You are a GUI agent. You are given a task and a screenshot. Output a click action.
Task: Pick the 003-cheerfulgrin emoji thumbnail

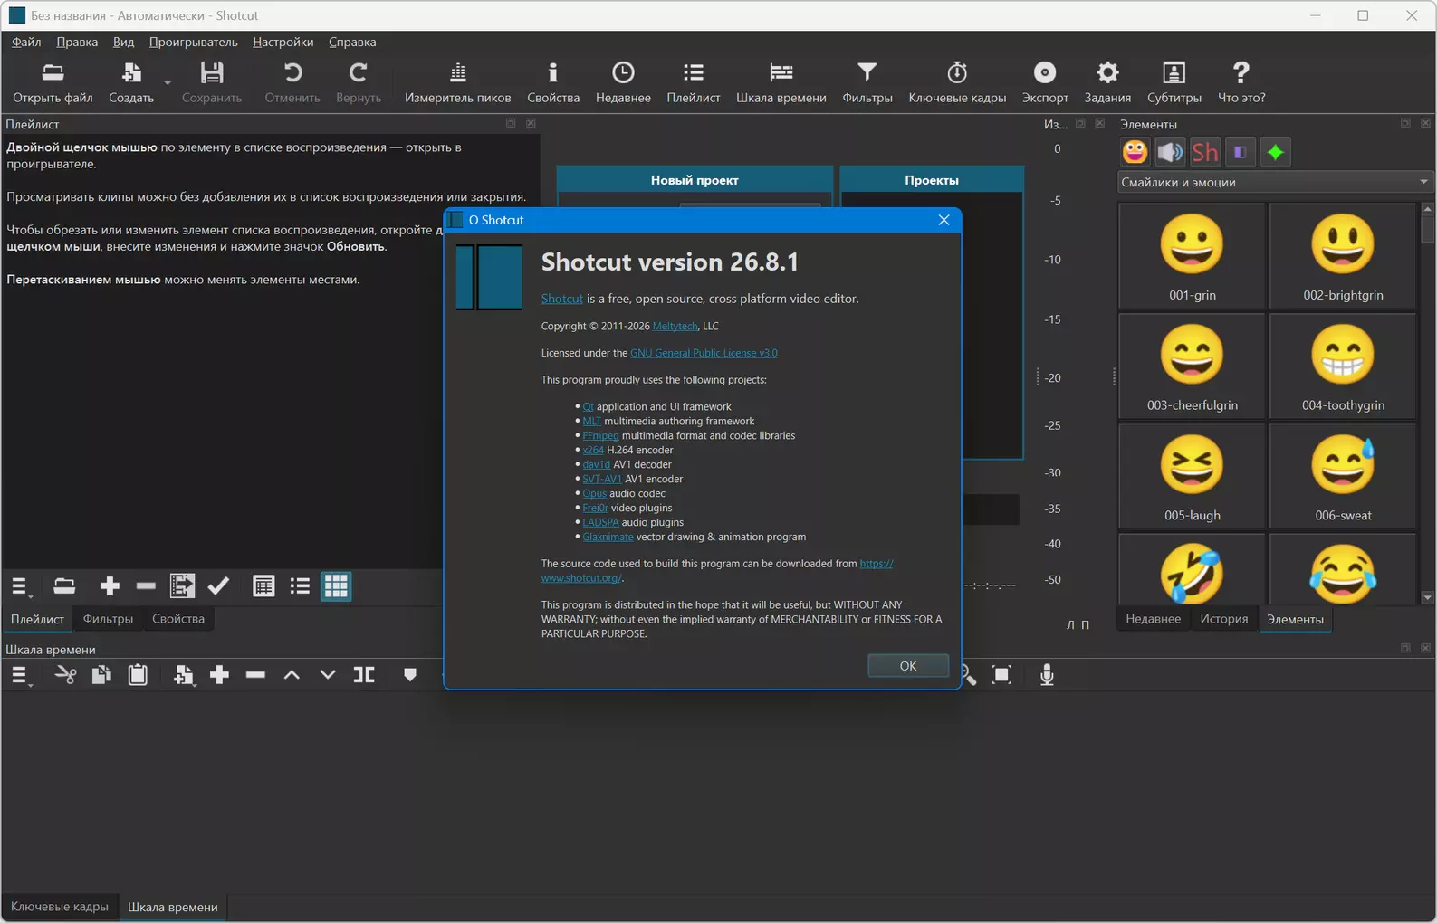pos(1192,366)
